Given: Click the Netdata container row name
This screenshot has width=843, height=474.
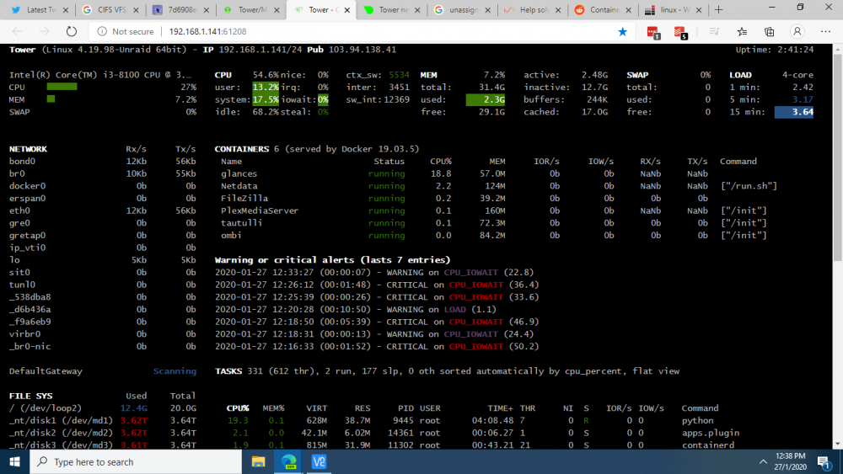Looking at the screenshot, I should 239,186.
